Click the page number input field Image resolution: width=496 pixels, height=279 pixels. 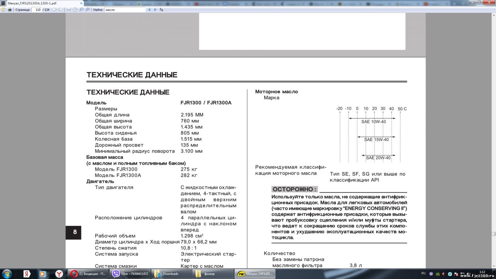[37, 10]
